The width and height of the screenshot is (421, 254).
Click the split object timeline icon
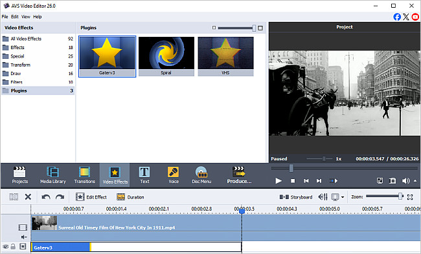pyautogui.click(x=14, y=197)
